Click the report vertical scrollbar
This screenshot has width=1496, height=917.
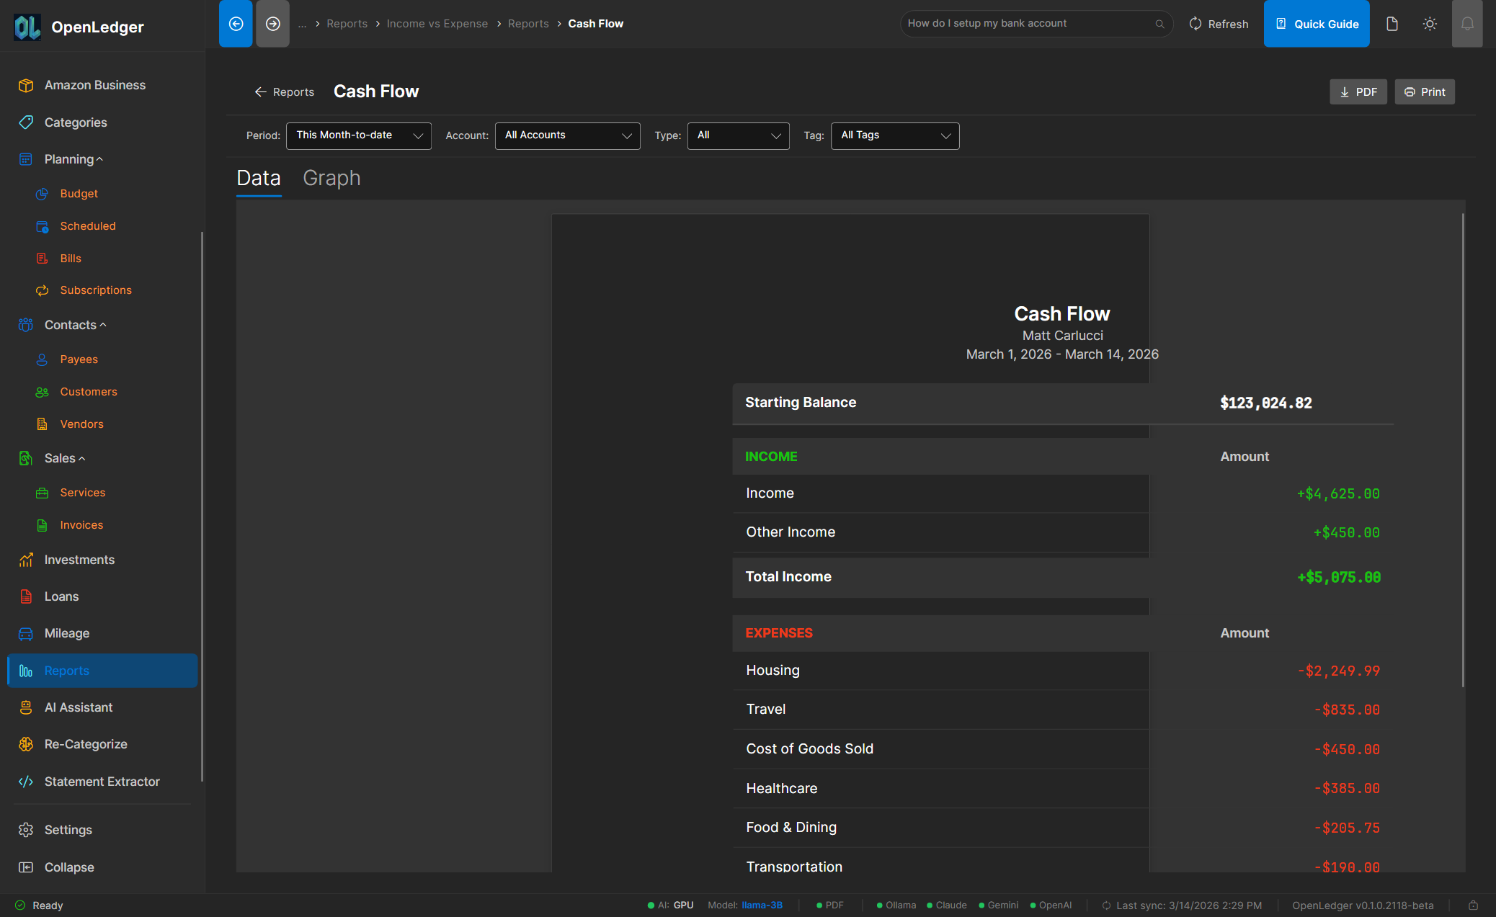1462,450
